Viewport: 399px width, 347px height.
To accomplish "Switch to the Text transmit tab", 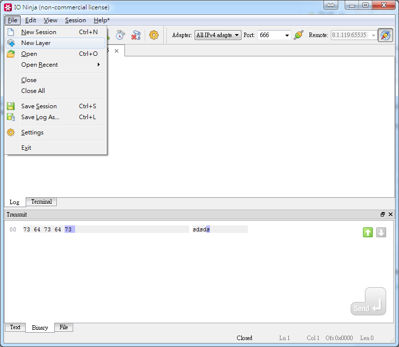I will [x=15, y=327].
